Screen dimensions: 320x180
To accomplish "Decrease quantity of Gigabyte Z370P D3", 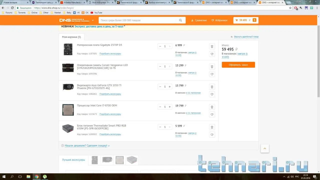I will tap(160, 46).
